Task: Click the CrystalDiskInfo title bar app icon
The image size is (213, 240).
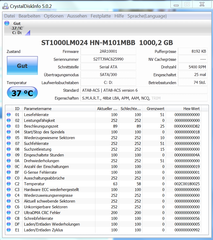Action: (x=5, y=6)
